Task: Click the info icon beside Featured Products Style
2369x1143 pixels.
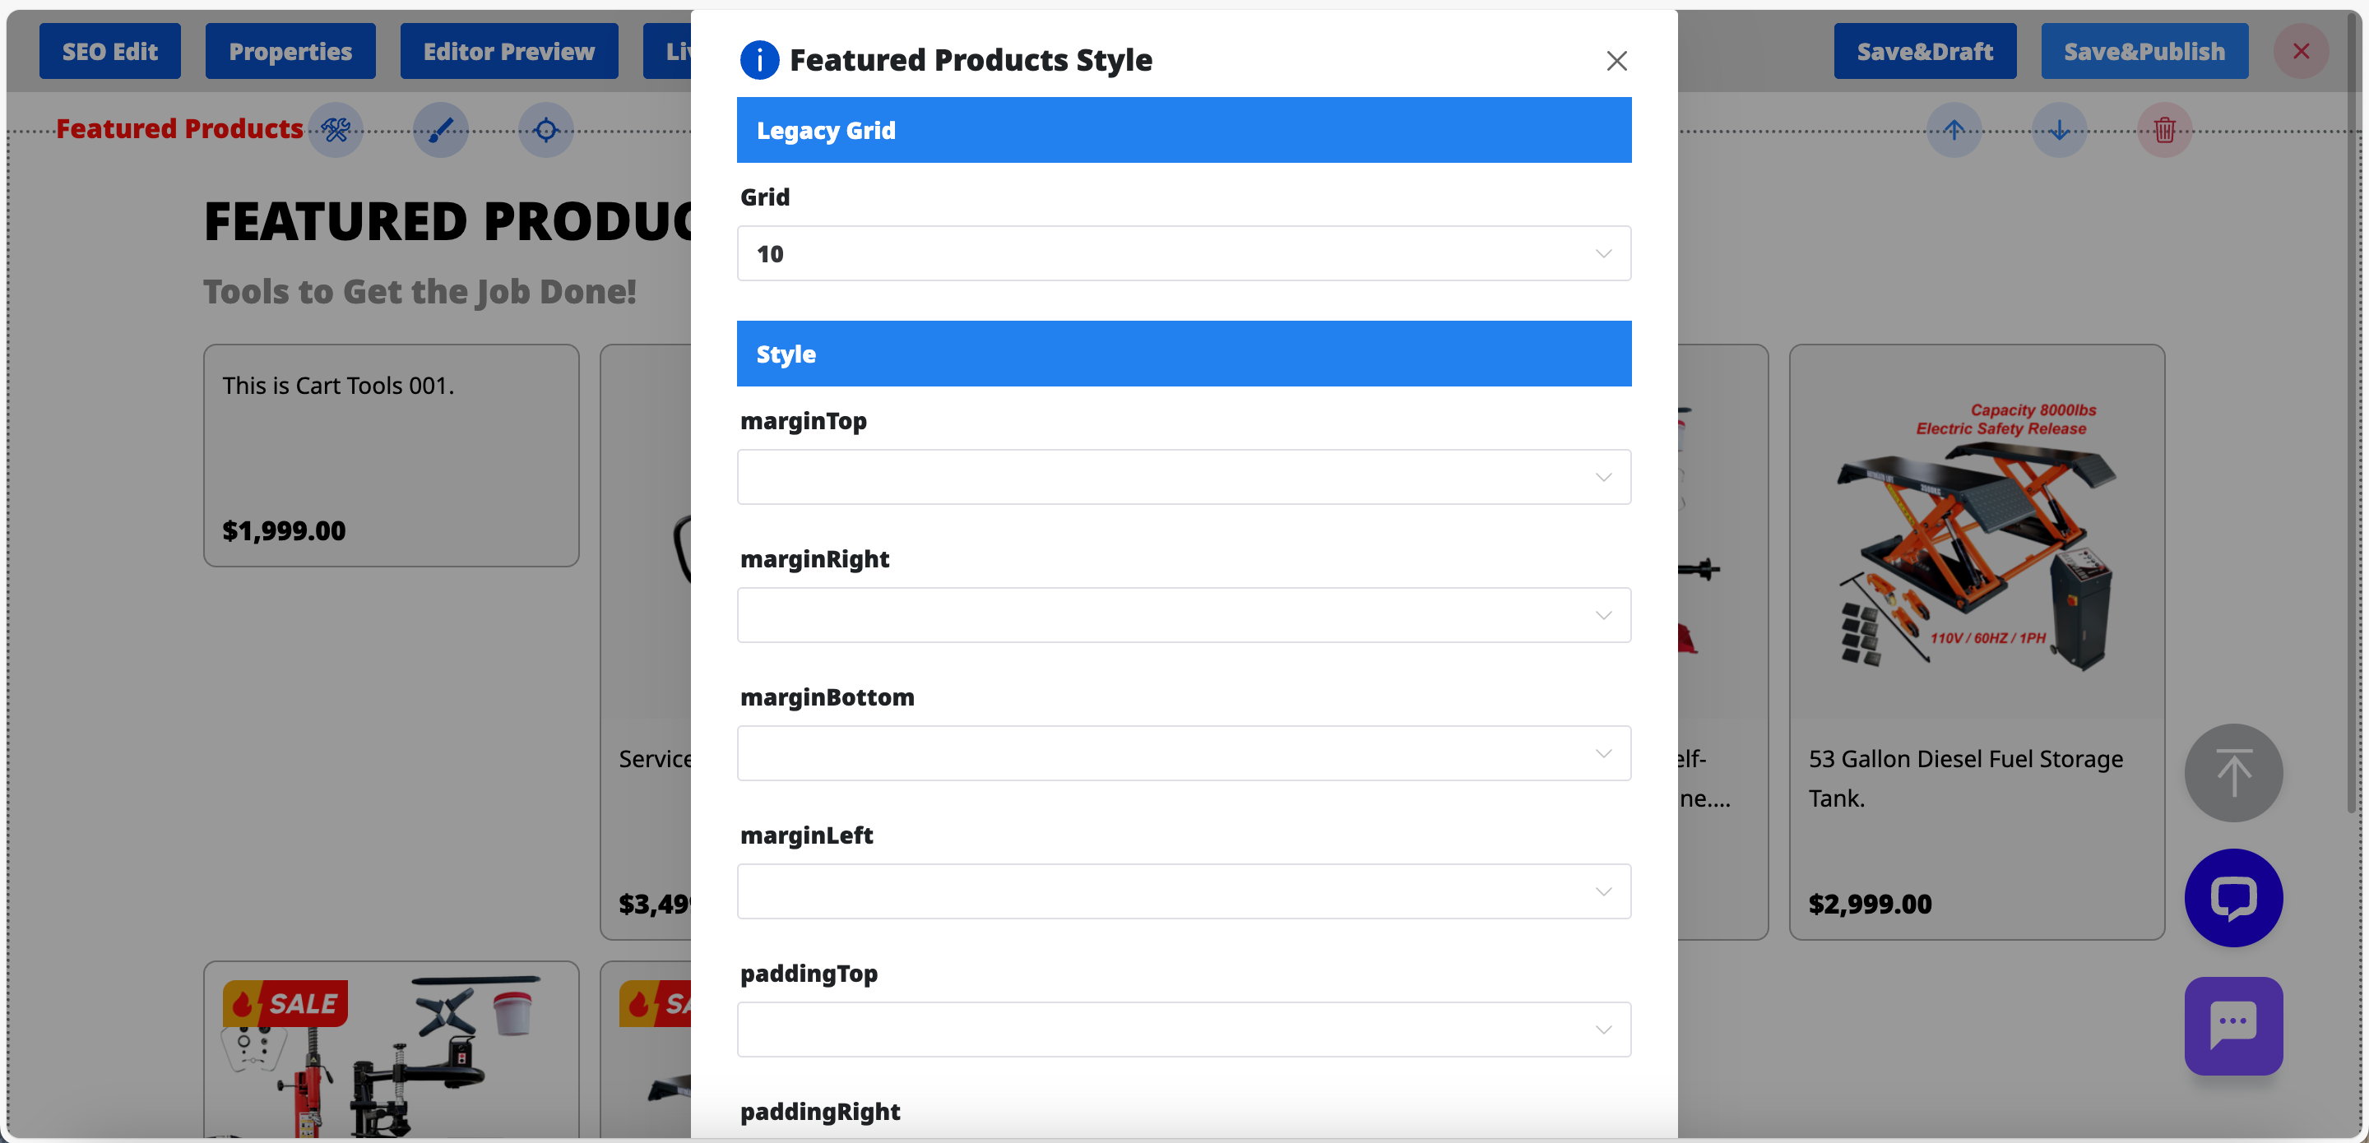Action: (x=758, y=61)
